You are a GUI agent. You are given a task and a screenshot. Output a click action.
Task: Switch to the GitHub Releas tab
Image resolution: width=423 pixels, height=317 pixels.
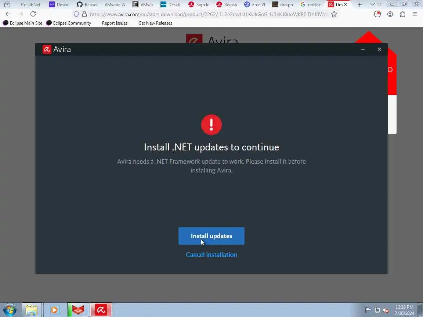tap(87, 4)
